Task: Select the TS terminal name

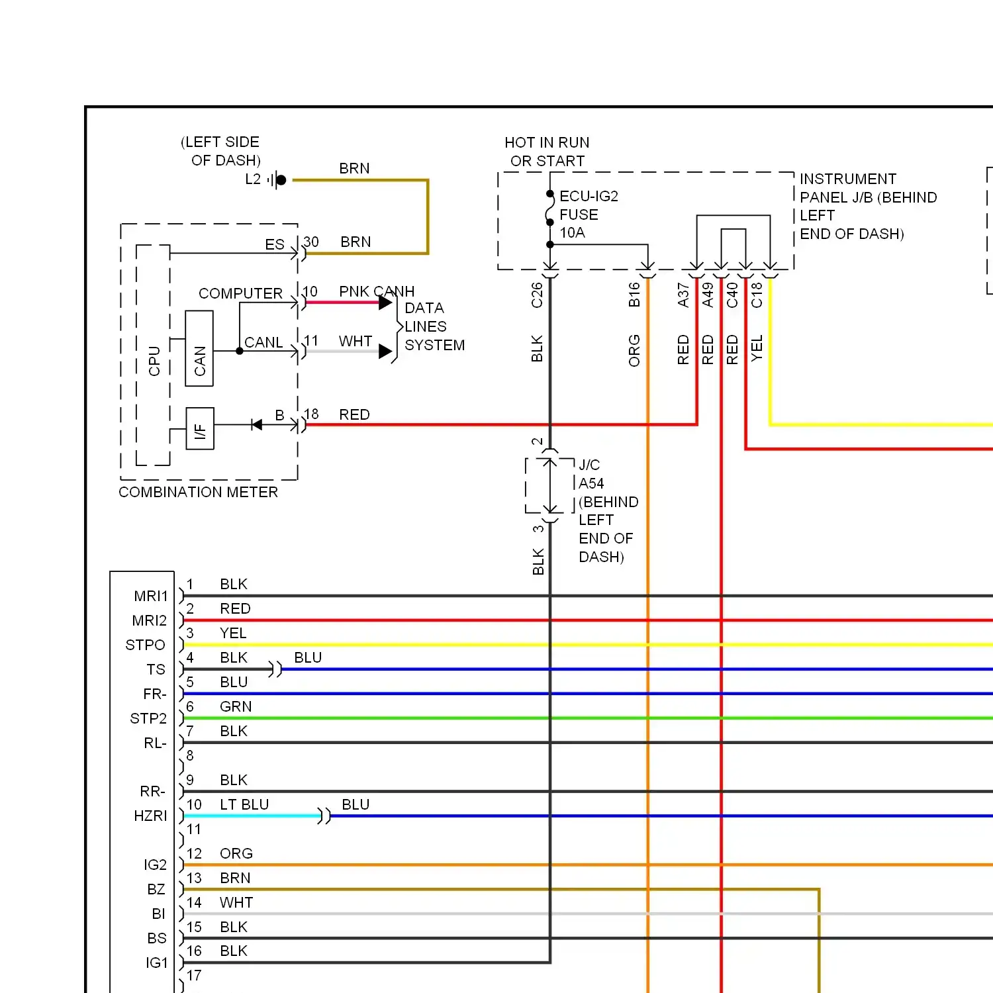Action: [156, 669]
